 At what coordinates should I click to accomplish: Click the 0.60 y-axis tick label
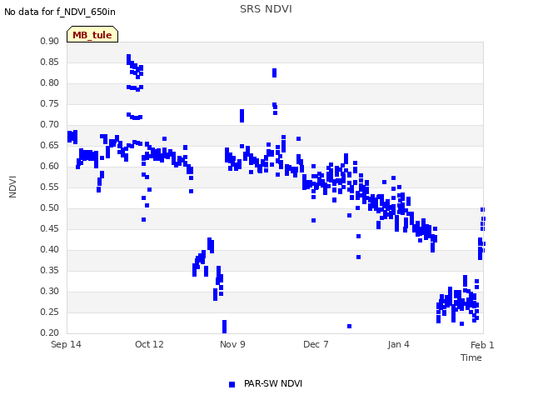[x=50, y=166]
